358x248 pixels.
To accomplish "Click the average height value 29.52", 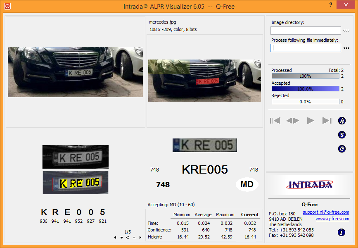I will [204, 237].
